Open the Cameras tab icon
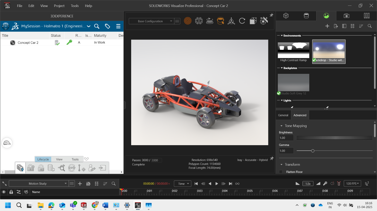 click(346, 16)
